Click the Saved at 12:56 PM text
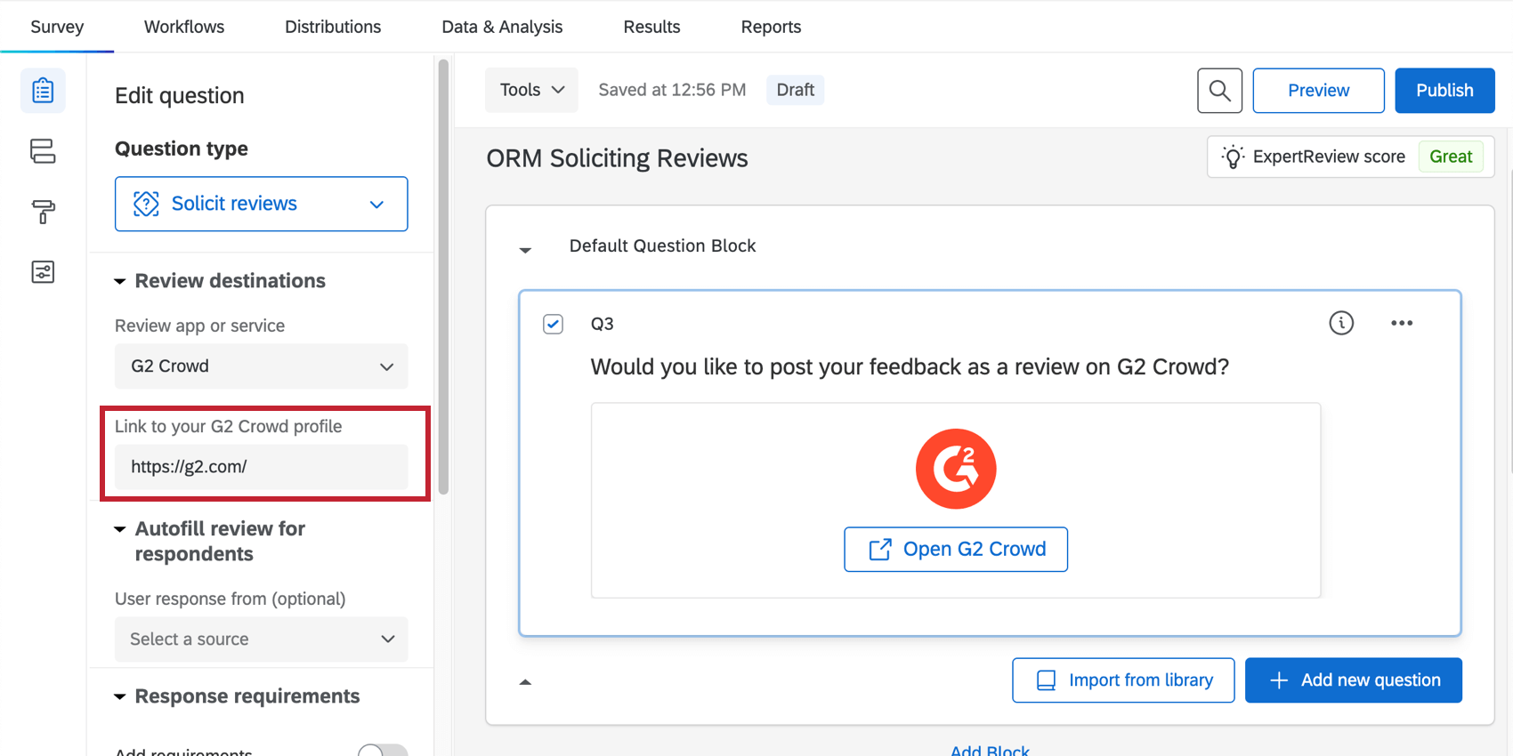Screen dimensions: 1513x756 pos(672,90)
